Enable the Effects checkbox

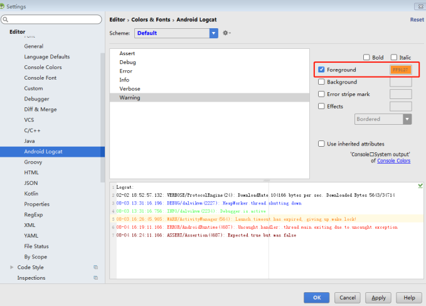click(321, 106)
